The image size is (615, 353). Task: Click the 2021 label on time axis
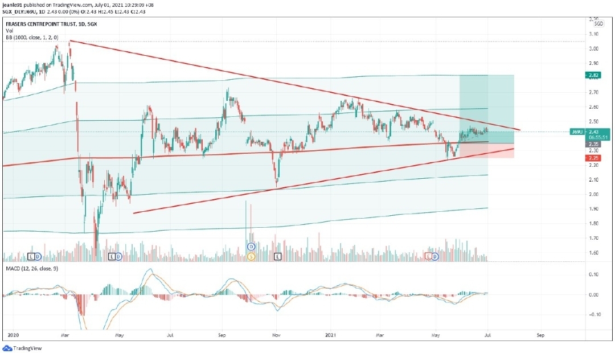[331, 335]
